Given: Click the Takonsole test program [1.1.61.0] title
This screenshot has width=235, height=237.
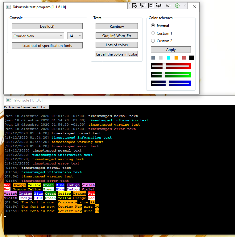Looking at the screenshot, I should tap(39, 7).
